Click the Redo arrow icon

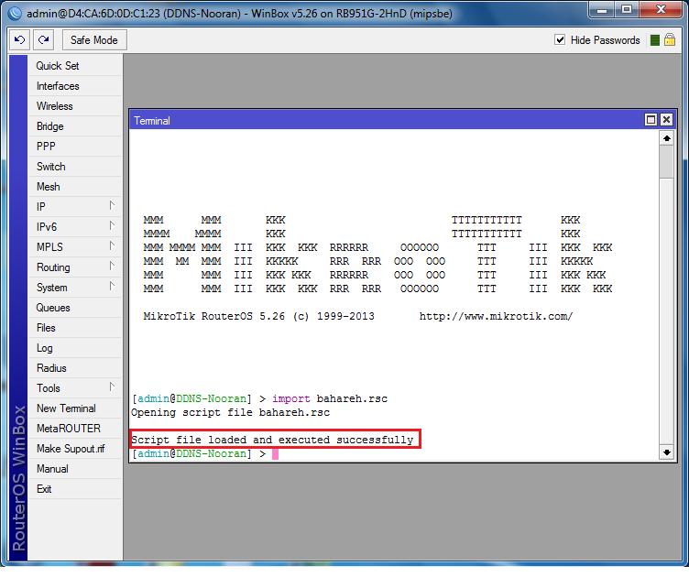coord(43,40)
